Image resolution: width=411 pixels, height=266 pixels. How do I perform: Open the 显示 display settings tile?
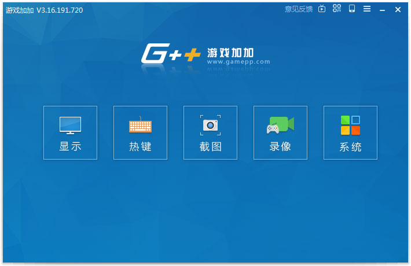(70, 133)
